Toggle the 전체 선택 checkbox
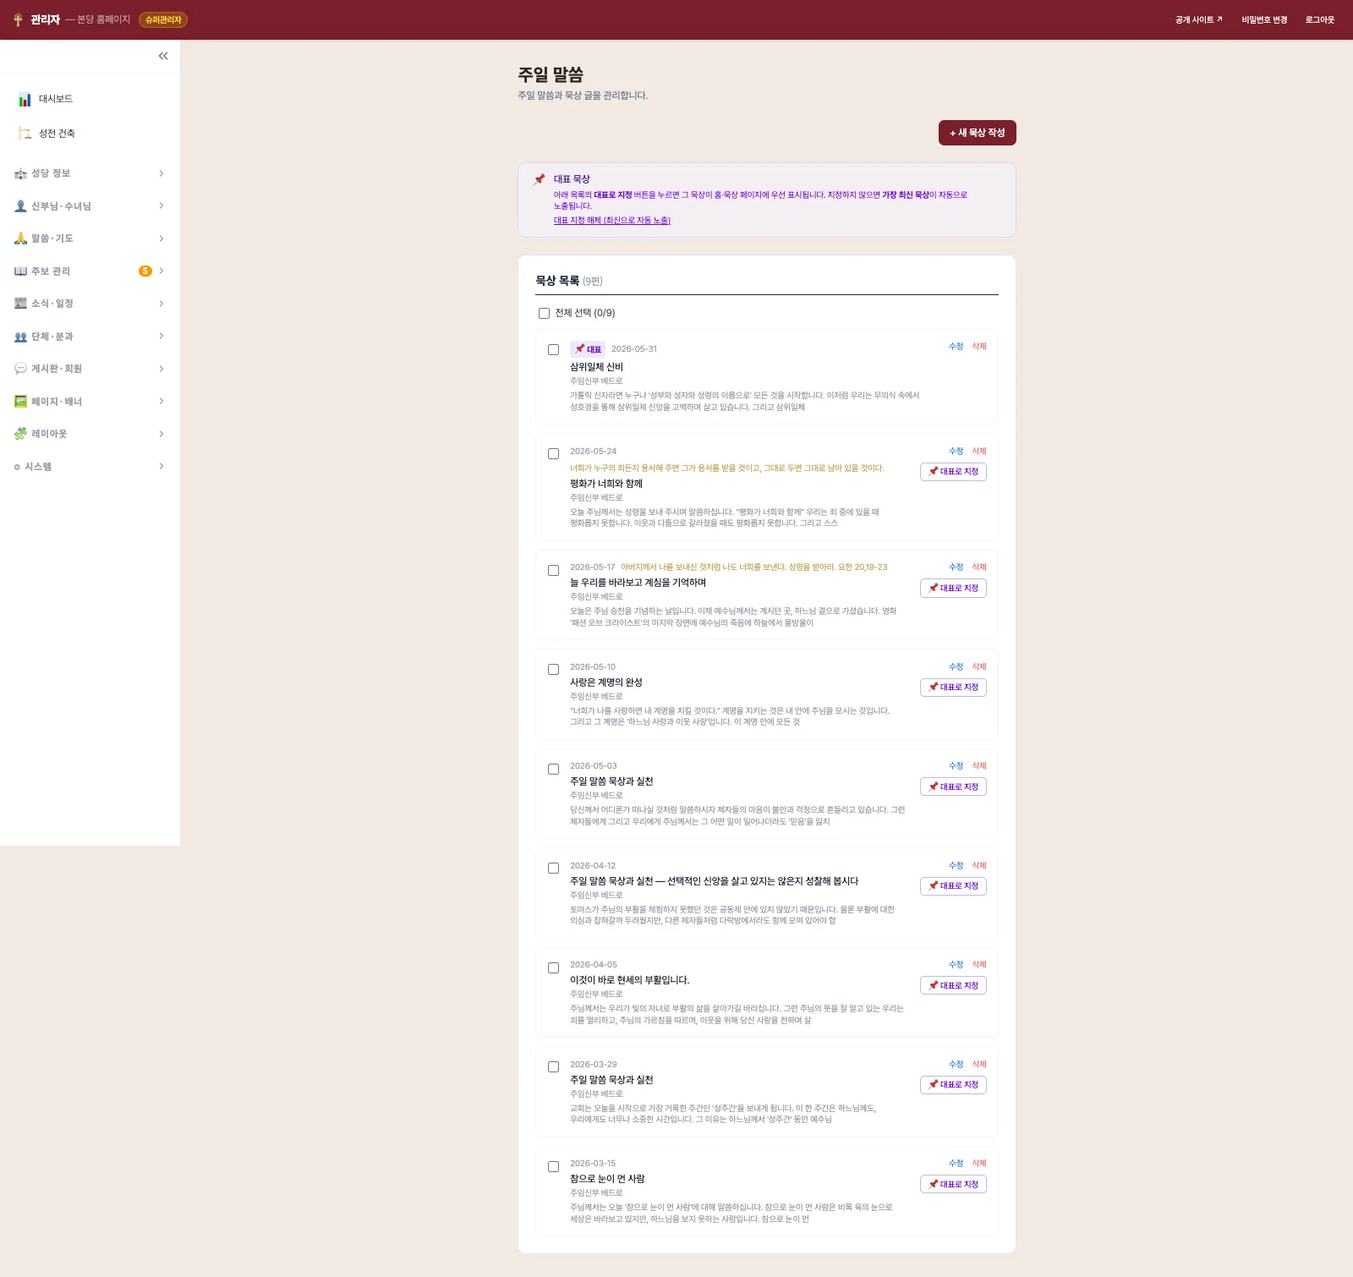The height and width of the screenshot is (1277, 1353). tap(544, 314)
